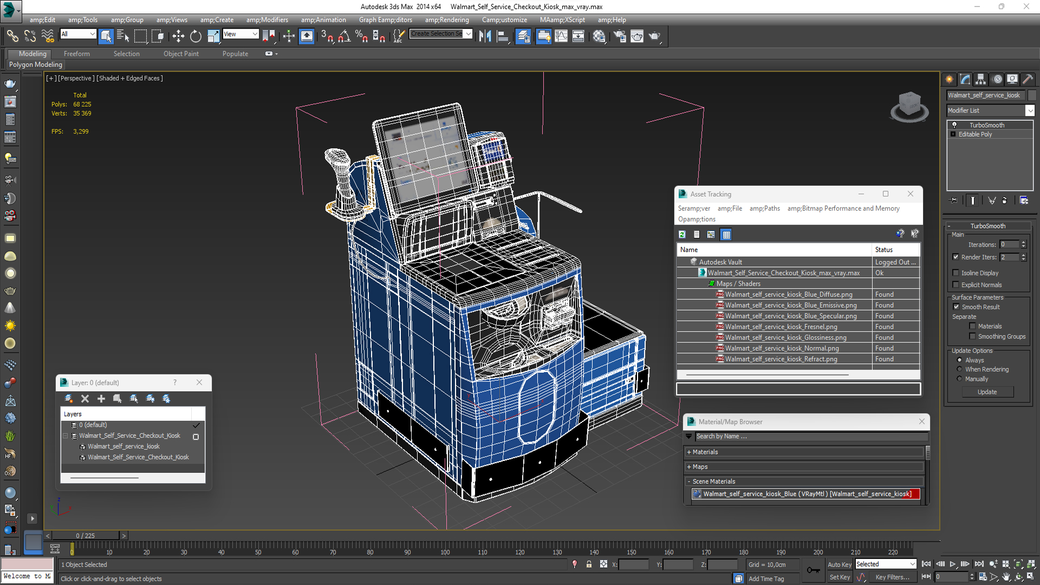Click the Polygon Modeling panel button
This screenshot has height=585, width=1040.
point(36,64)
